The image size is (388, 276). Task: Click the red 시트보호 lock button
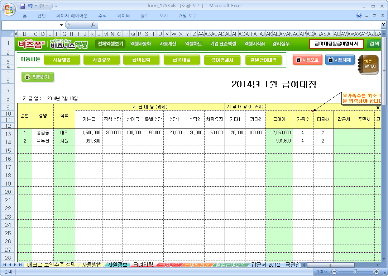307,60
